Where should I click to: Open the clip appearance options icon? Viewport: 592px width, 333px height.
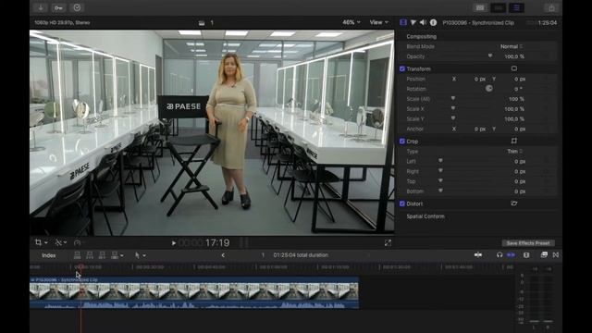[x=526, y=255]
